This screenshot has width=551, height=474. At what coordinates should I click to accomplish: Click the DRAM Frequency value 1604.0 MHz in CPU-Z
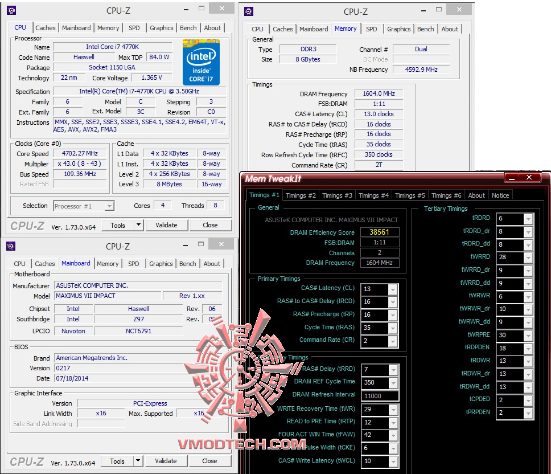click(x=379, y=93)
